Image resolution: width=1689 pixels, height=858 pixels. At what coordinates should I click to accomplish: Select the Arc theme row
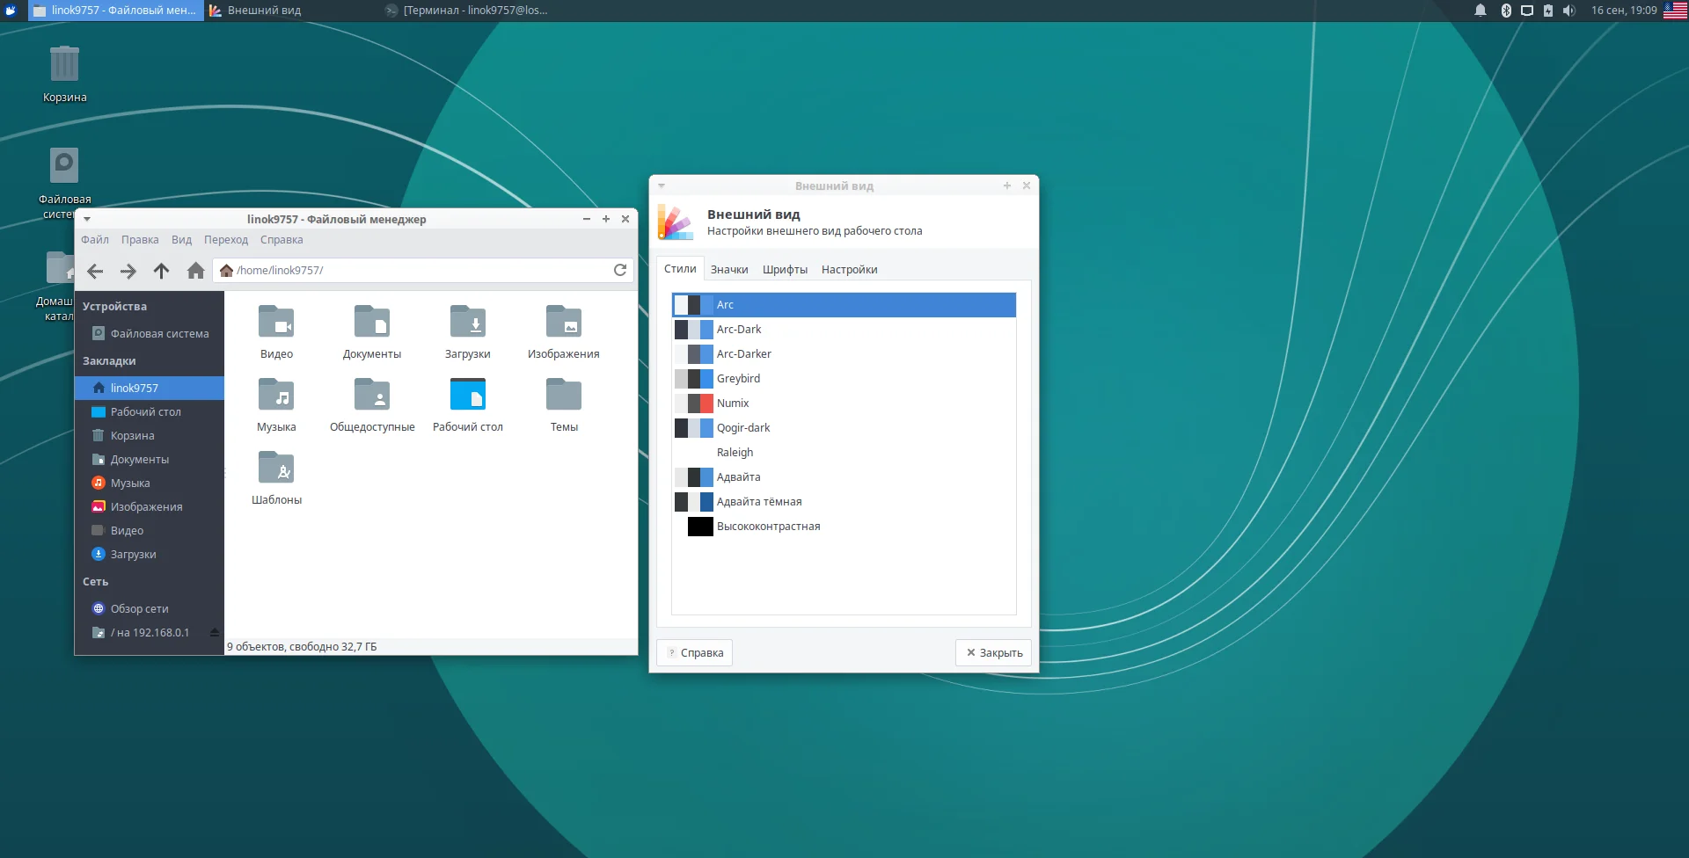(844, 305)
